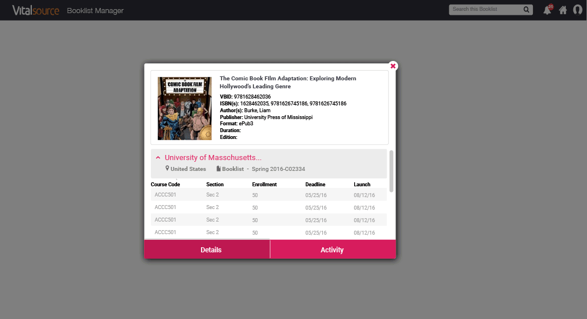Open the user profile avatar icon
Image resolution: width=587 pixels, height=319 pixels.
tap(577, 10)
